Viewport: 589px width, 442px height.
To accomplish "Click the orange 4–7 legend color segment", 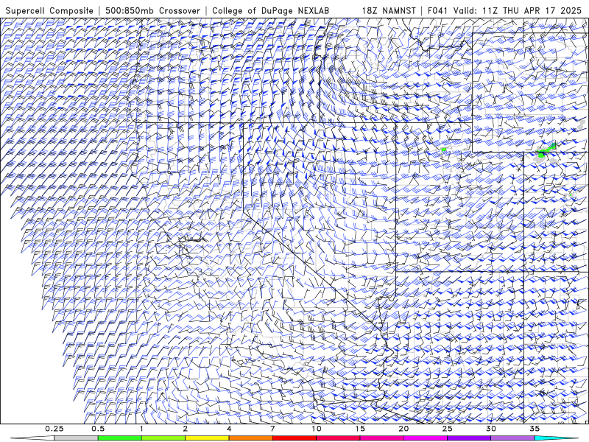I will pyautogui.click(x=250, y=438).
